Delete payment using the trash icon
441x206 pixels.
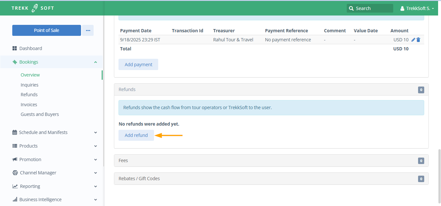418,40
